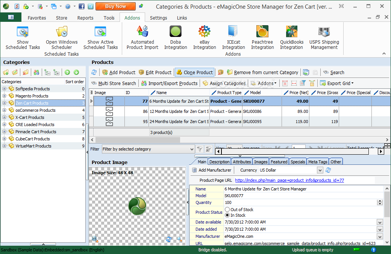Refresh the products grid
Viewport: 391px width, 254px height.
coord(94,72)
